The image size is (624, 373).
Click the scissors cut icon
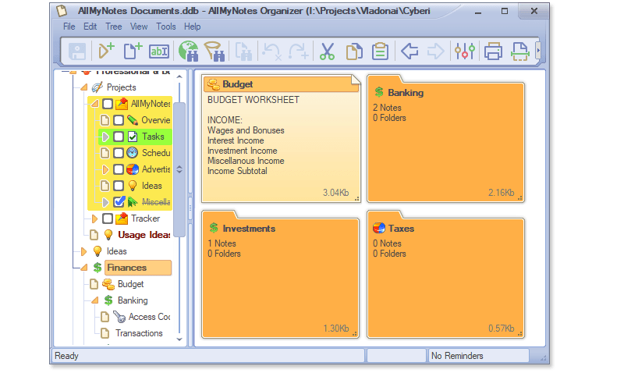tap(327, 52)
